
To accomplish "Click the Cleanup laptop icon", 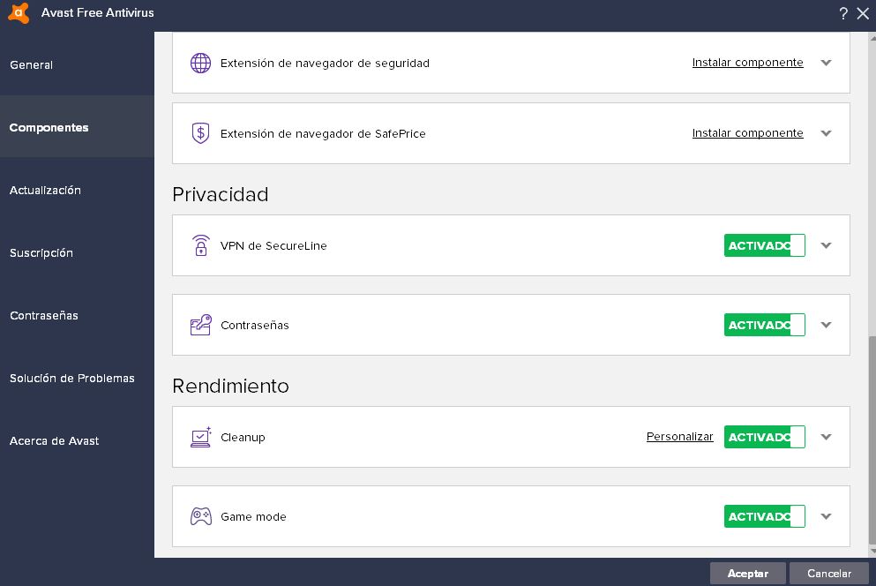I will coord(200,437).
